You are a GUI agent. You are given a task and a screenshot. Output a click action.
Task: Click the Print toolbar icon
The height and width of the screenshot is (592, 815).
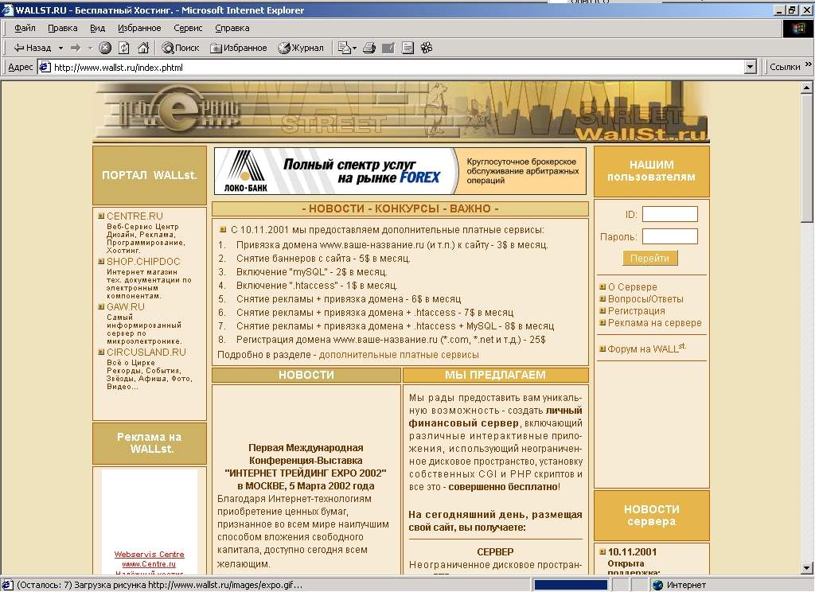[x=369, y=48]
